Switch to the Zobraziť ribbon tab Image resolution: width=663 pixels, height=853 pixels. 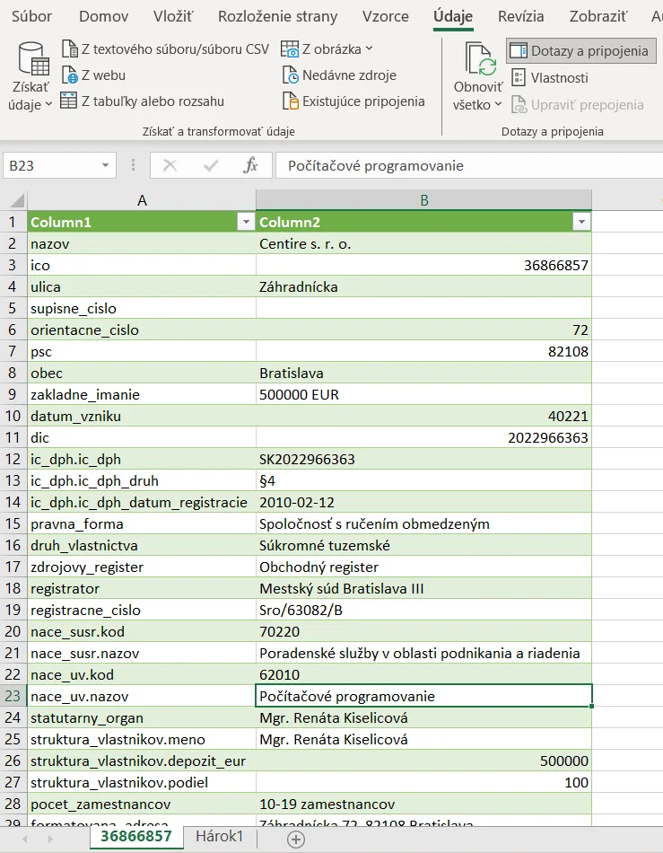pos(598,16)
